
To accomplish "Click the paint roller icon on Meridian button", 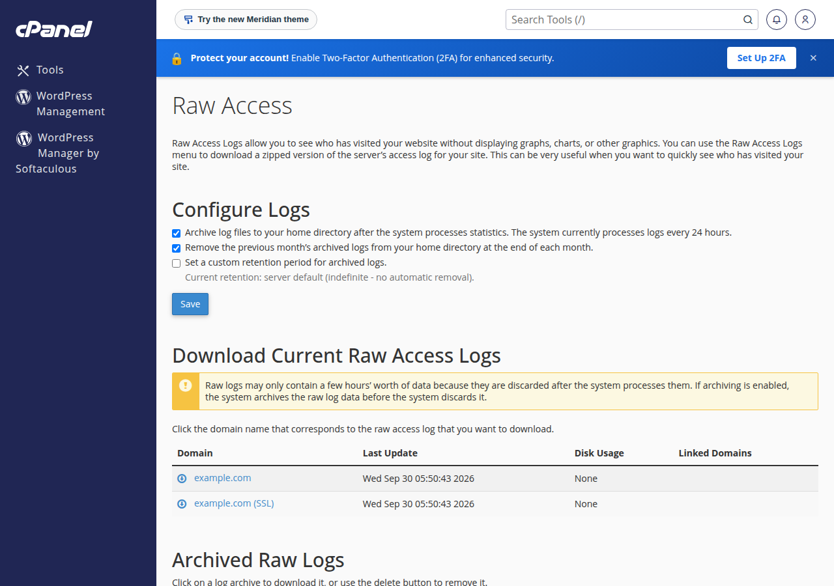I will pos(188,20).
